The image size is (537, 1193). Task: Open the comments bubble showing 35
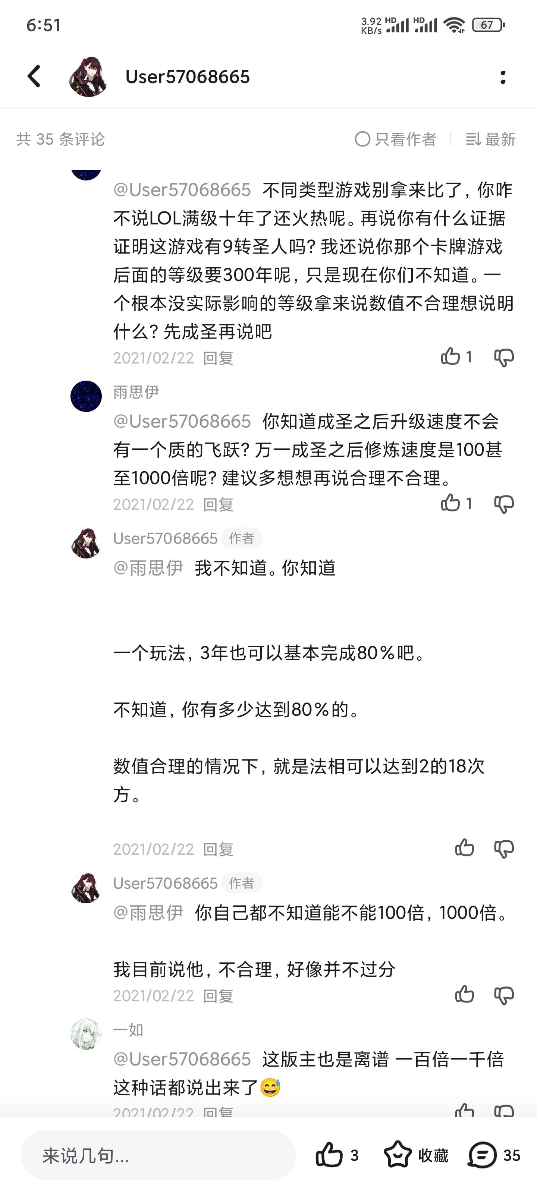pyautogui.click(x=482, y=1155)
